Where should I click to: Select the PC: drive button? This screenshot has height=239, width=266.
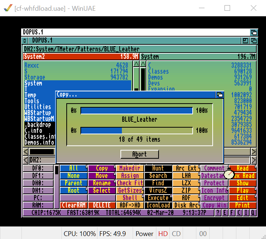click(x=38, y=198)
